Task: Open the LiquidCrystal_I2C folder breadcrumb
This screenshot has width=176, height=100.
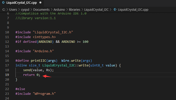Action: pyautogui.click(x=96, y=10)
